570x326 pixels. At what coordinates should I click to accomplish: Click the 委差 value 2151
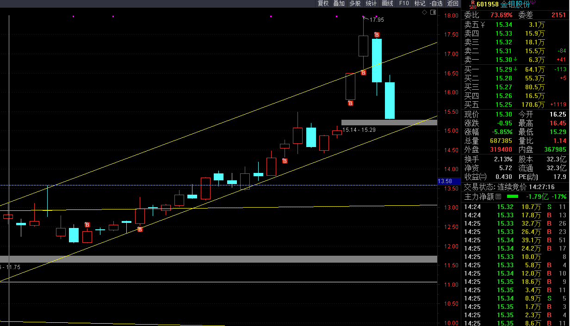(x=559, y=15)
